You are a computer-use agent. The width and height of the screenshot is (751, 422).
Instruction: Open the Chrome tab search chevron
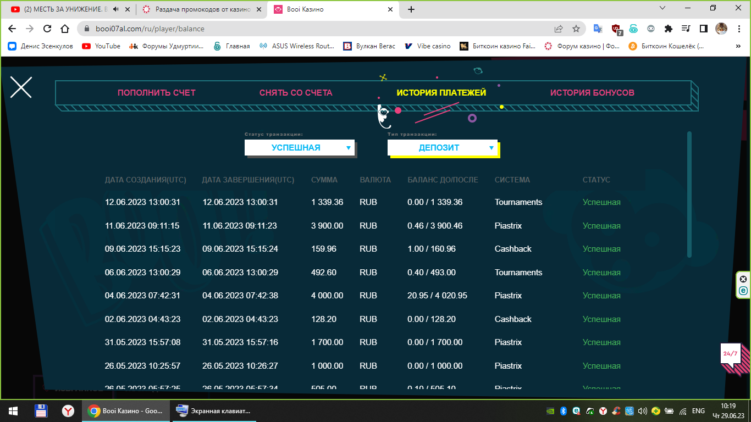coord(662,8)
